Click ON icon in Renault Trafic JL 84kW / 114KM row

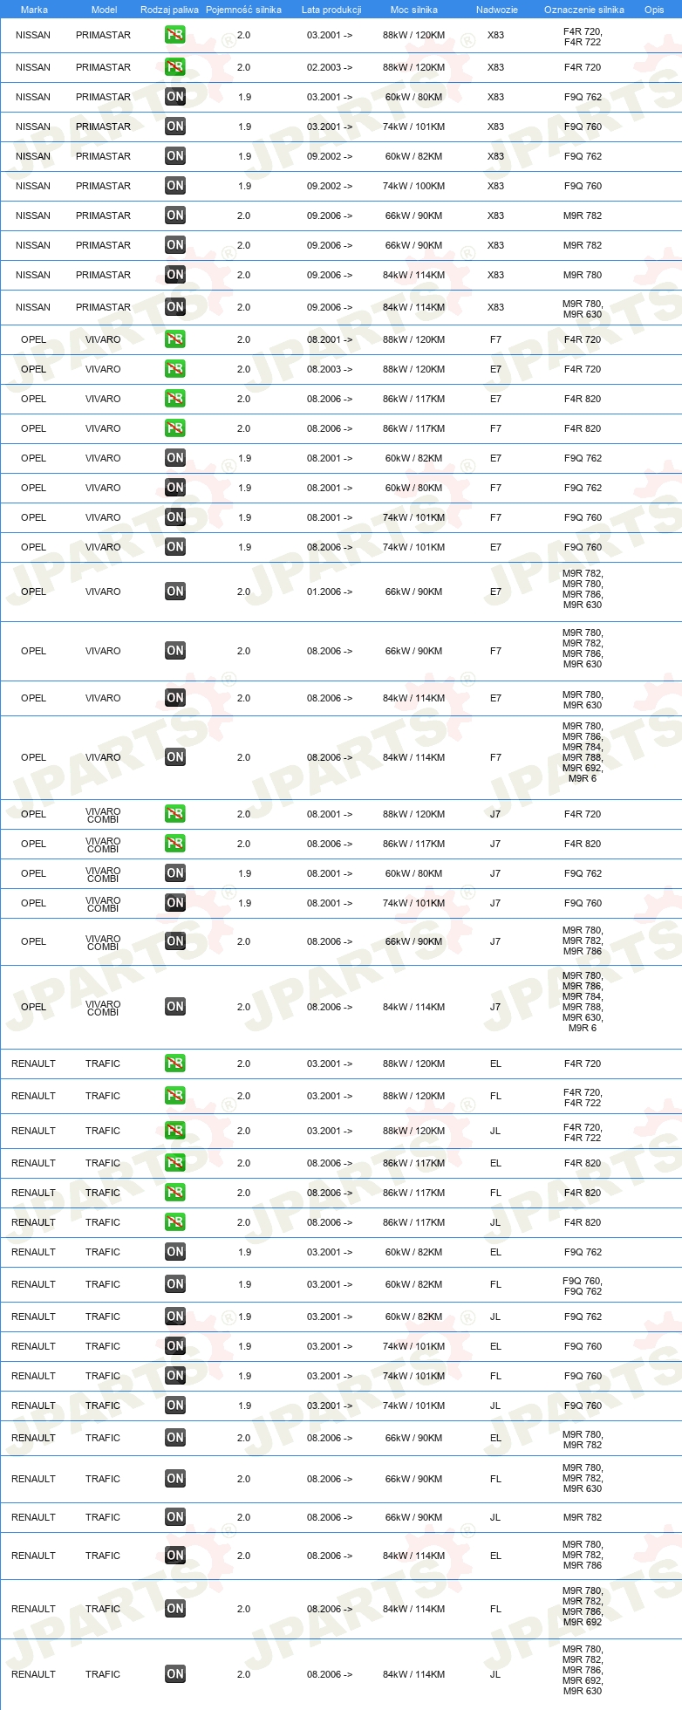[175, 1674]
